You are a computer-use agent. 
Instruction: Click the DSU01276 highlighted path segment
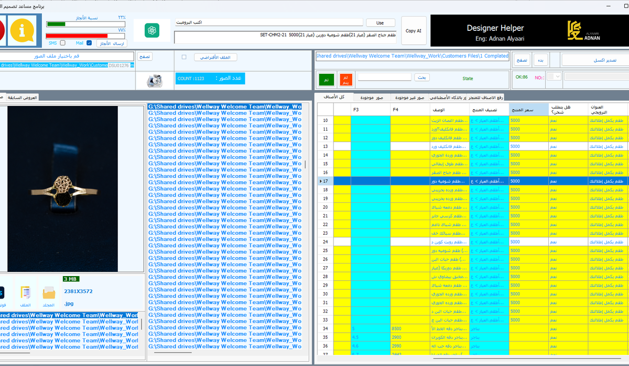pos(119,65)
